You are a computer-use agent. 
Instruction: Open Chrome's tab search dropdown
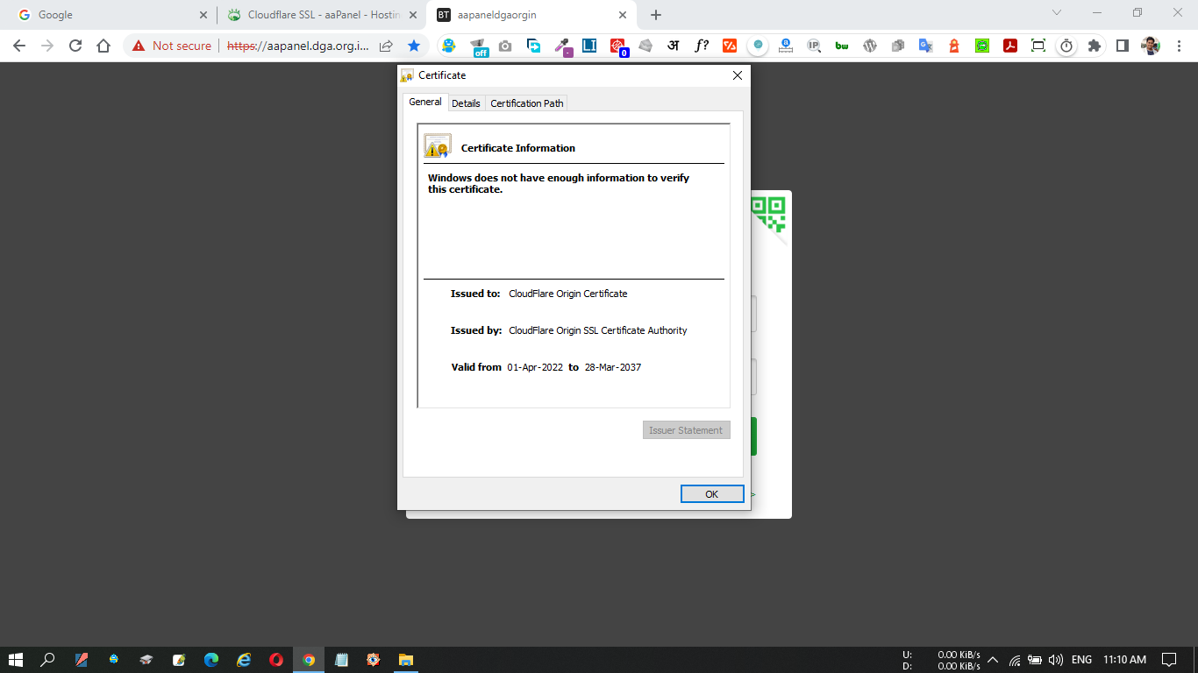point(1057,13)
